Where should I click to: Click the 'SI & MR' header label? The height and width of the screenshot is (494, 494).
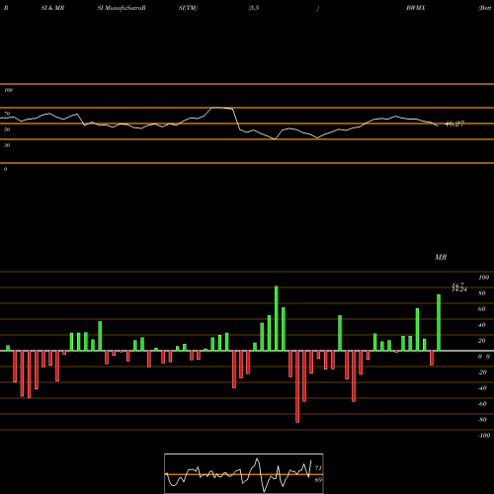(x=52, y=8)
